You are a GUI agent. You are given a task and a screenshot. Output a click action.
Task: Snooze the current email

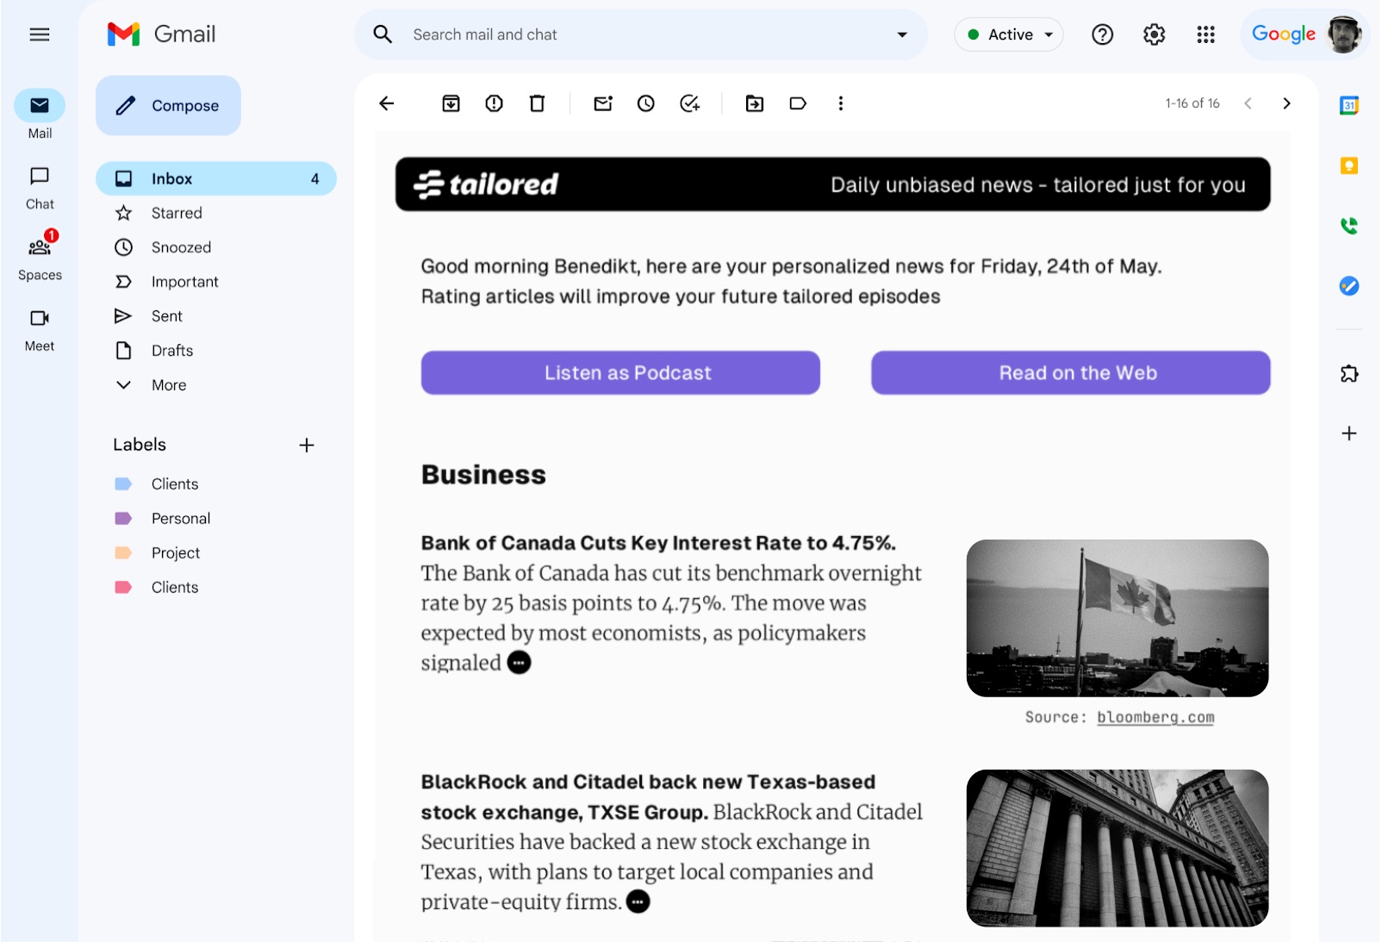[x=645, y=103]
